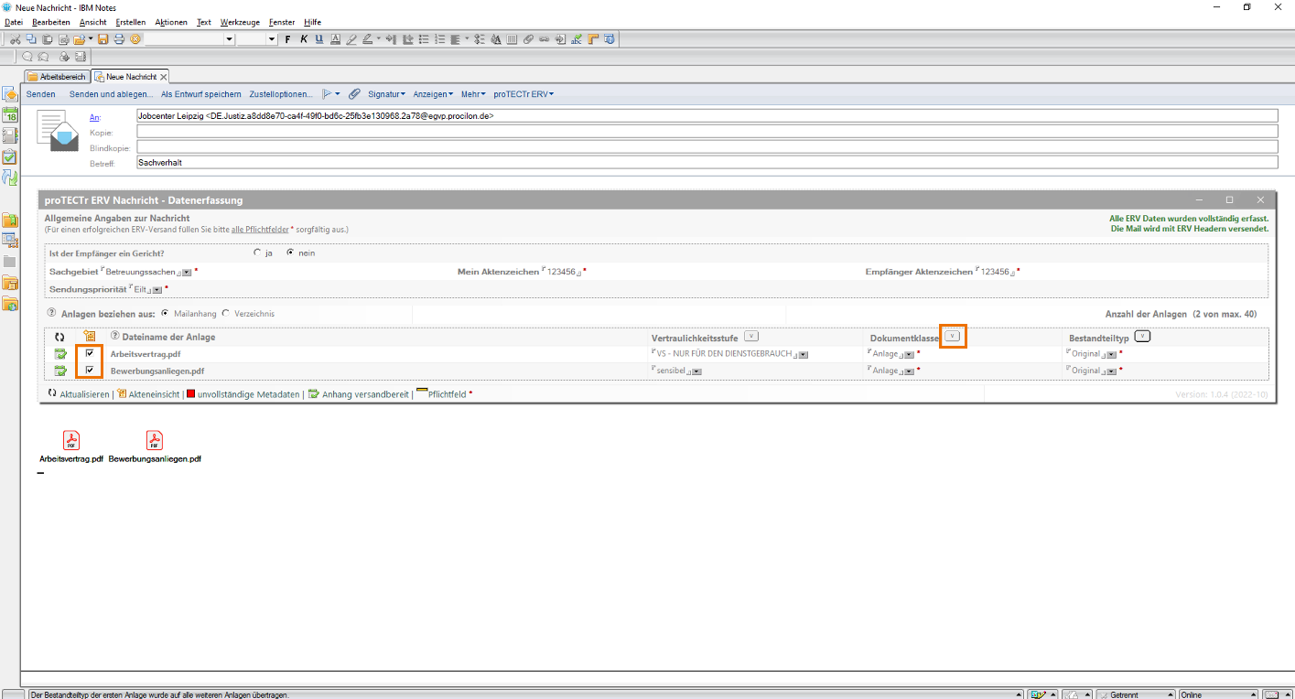Click the print icon in the toolbar
Screen dimensions: 1295x699
pos(119,39)
